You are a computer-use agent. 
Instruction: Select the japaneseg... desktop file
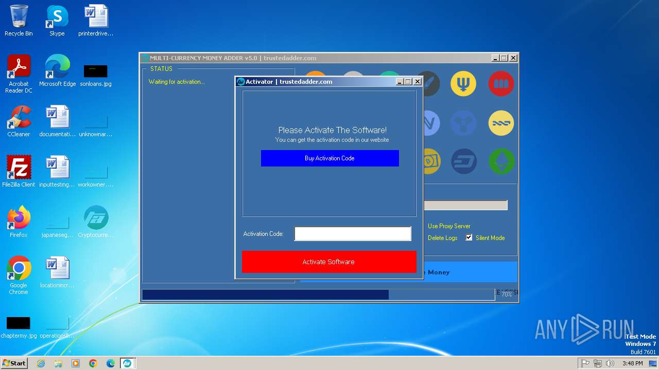pyautogui.click(x=57, y=227)
